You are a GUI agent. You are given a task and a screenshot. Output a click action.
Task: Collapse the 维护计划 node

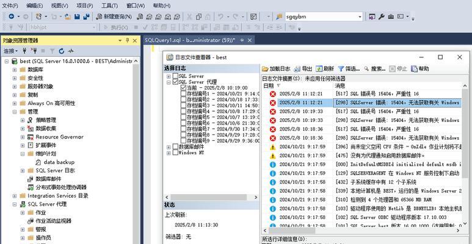tap(23, 154)
